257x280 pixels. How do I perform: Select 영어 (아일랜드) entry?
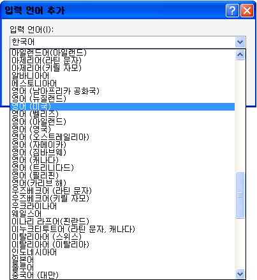[122, 121]
